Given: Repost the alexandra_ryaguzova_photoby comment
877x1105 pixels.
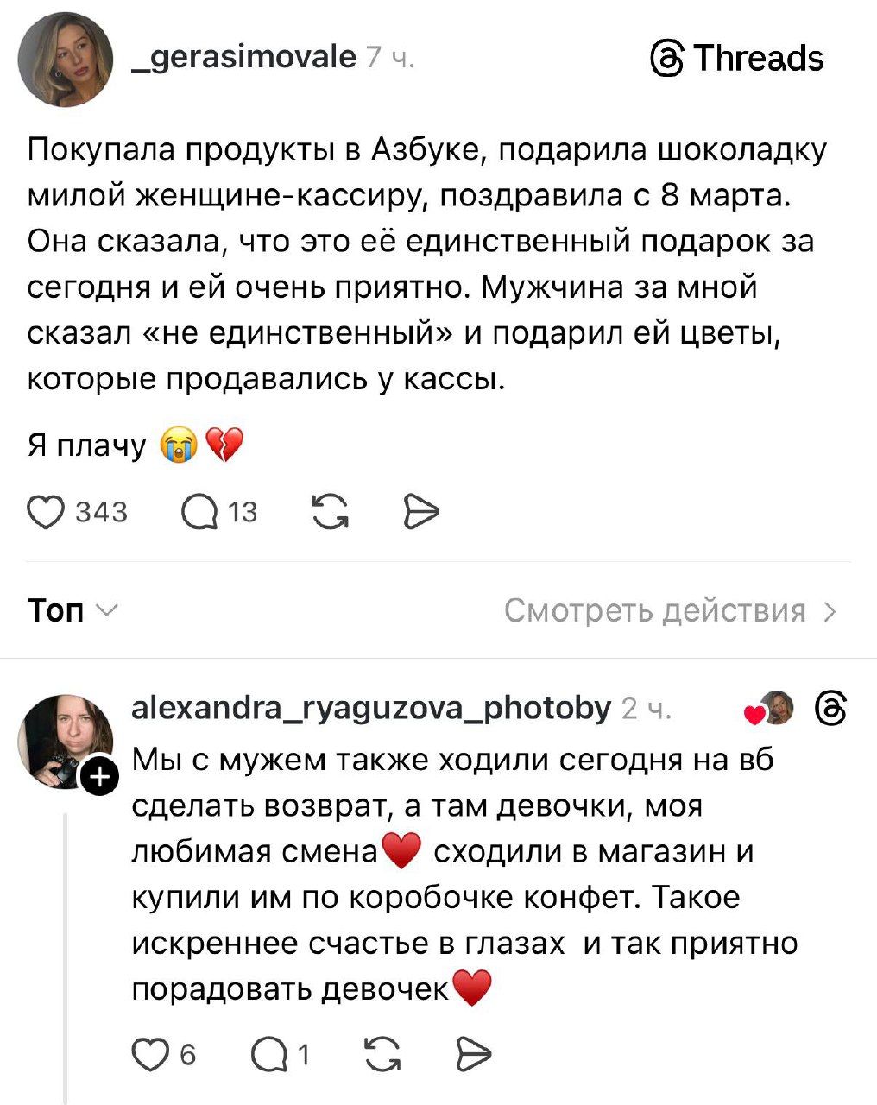Looking at the screenshot, I should (x=382, y=1054).
